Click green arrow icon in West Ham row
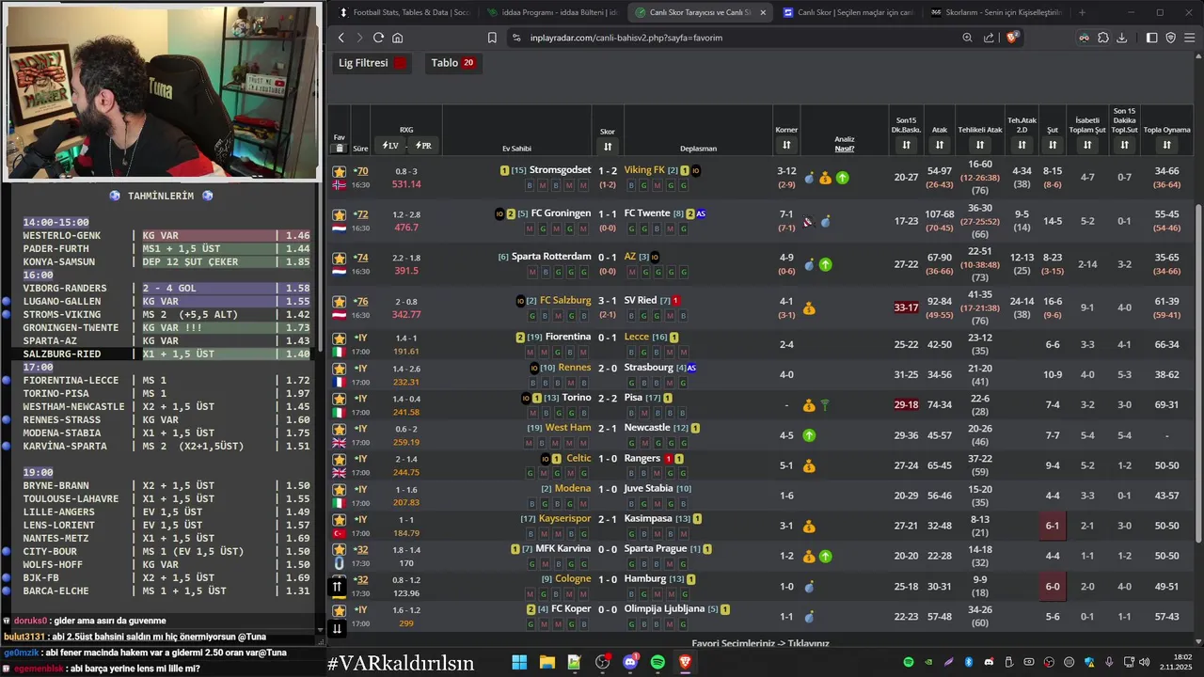This screenshot has height=677, width=1204. pos(809,435)
